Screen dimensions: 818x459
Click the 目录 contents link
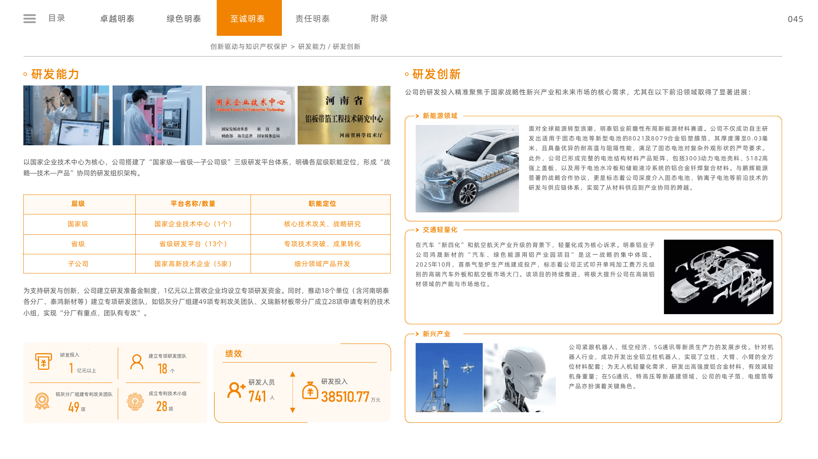(57, 18)
